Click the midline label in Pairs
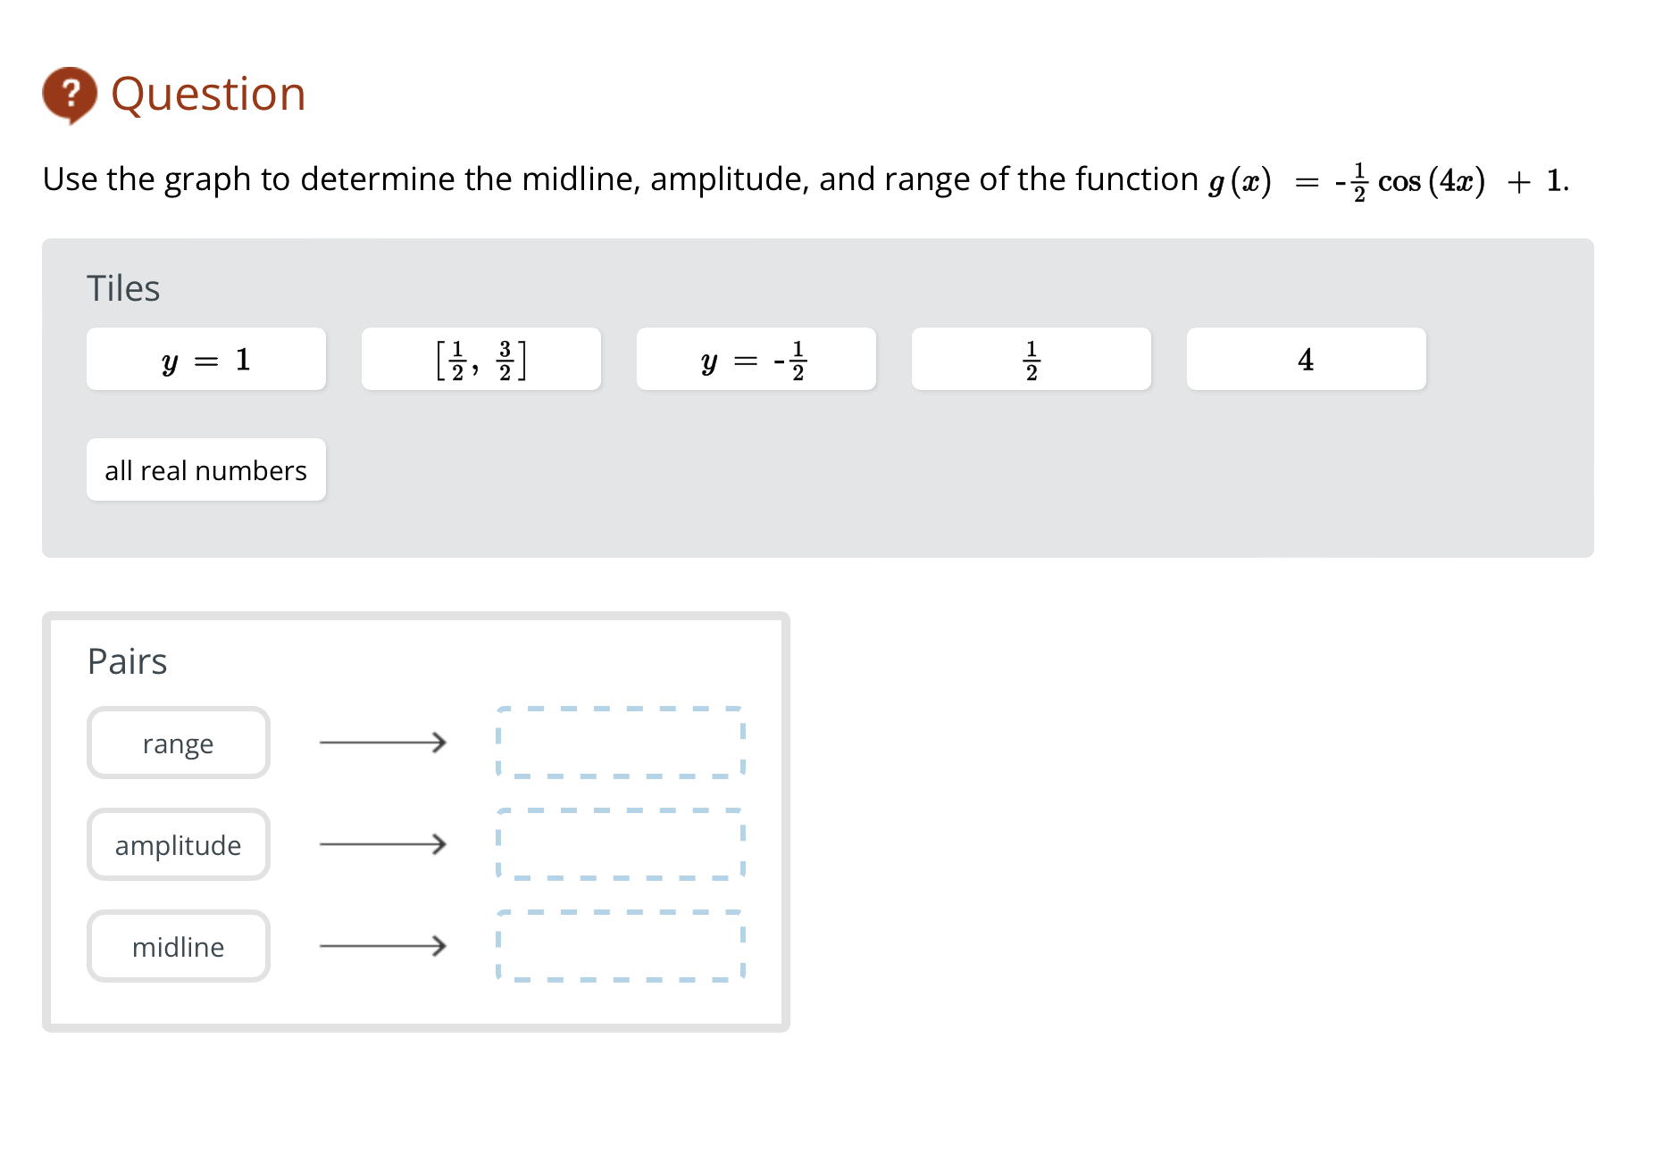This screenshot has width=1654, height=1162. (x=178, y=946)
